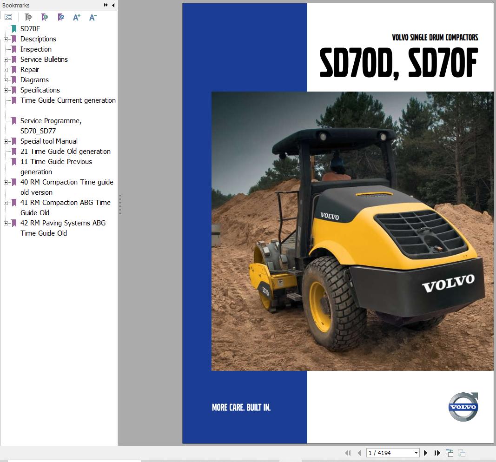Click the teal bookmark icon beside SD70F
The height and width of the screenshot is (462, 496).
tap(14, 29)
